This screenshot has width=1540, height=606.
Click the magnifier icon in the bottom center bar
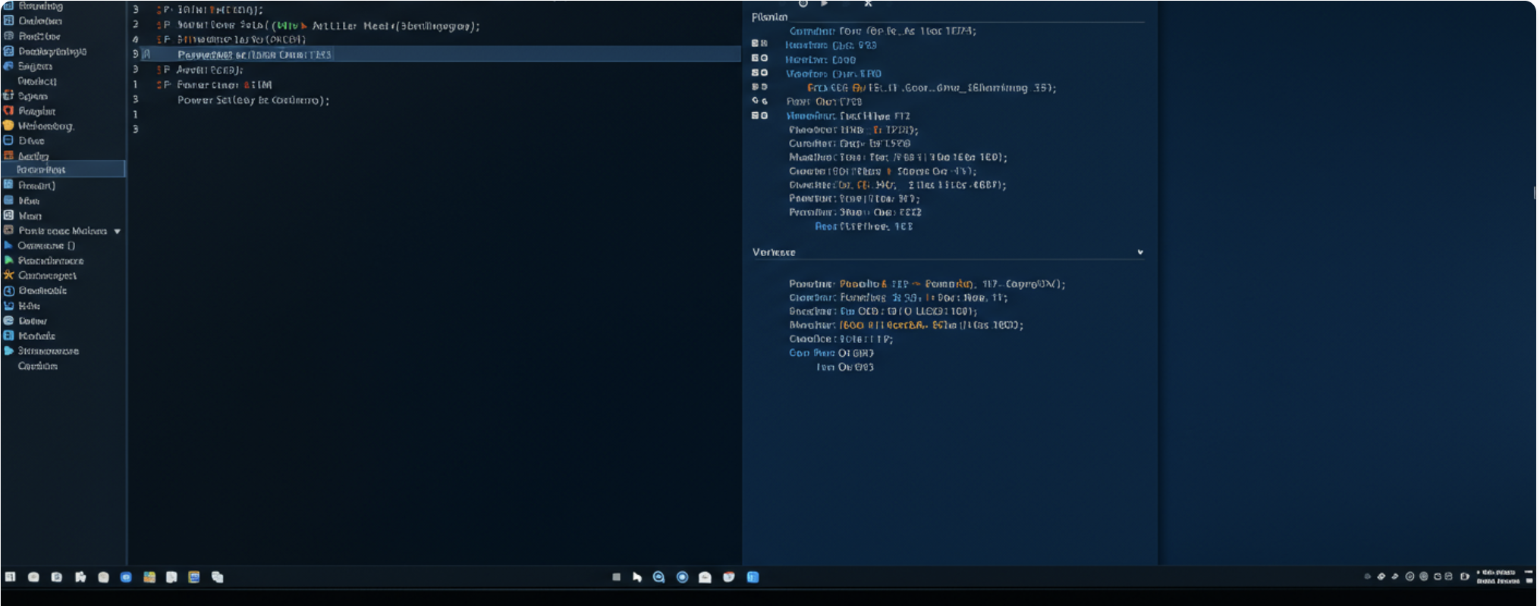658,577
